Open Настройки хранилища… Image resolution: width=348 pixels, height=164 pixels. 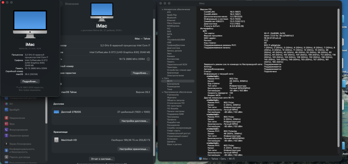point(134,149)
